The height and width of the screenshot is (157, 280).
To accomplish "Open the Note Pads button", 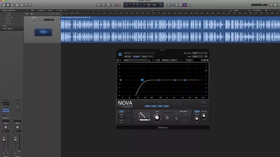I will tap(275, 5).
